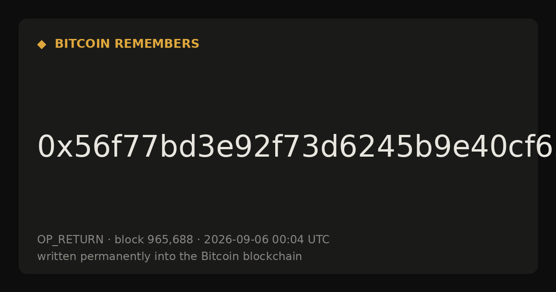Click the OP_RETURN label
This screenshot has height=292, width=556.
coord(70,240)
